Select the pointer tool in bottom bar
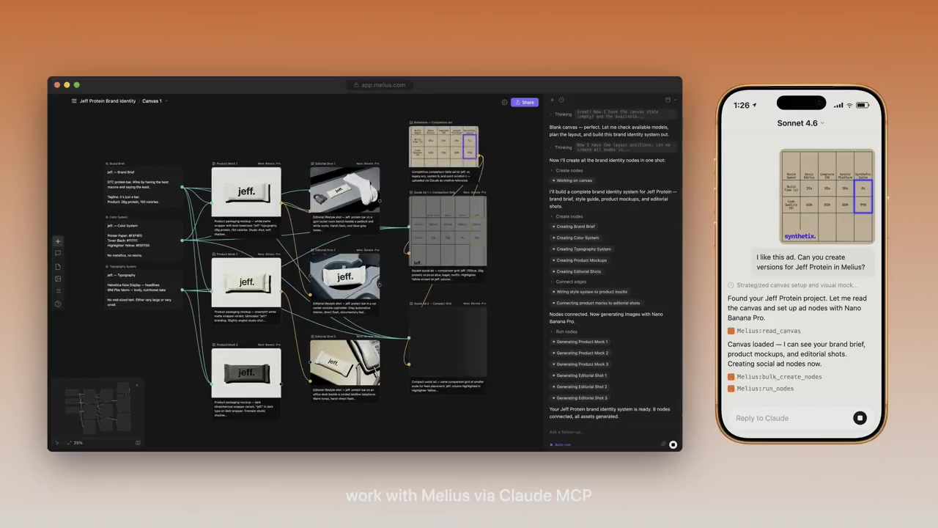This screenshot has height=528, width=938. click(57, 443)
